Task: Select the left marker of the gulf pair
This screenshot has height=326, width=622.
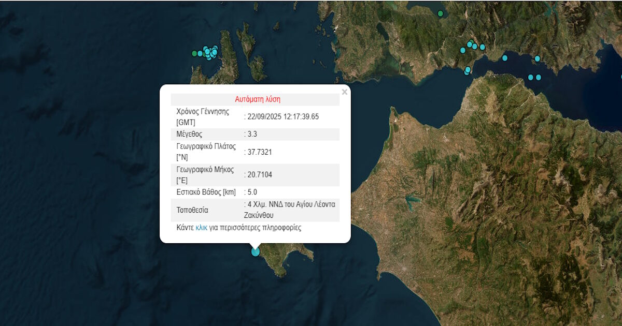Action: [x=530, y=77]
